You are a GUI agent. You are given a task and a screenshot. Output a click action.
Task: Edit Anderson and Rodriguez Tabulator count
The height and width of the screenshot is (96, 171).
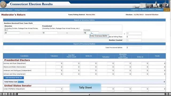coord(59,70)
